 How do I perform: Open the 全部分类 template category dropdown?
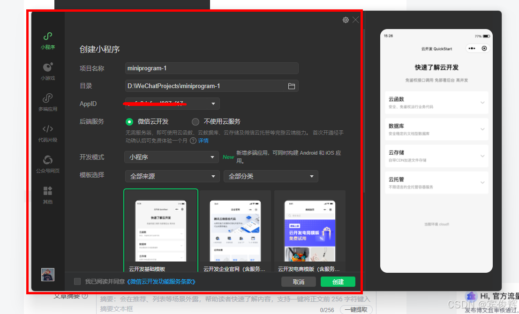(x=271, y=176)
